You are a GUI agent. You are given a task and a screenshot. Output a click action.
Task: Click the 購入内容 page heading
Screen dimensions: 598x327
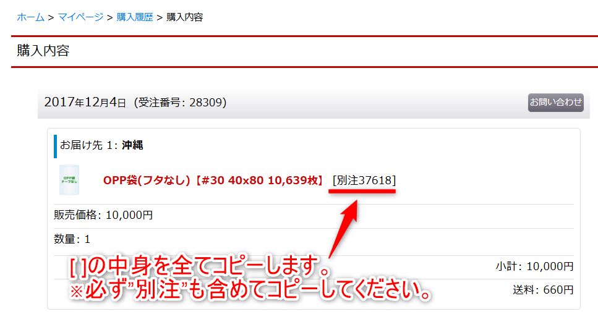[x=43, y=51]
